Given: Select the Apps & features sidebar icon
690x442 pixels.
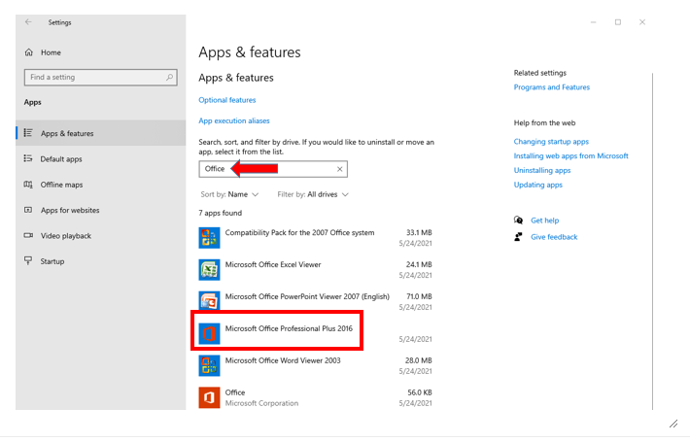Looking at the screenshot, I should click(28, 133).
